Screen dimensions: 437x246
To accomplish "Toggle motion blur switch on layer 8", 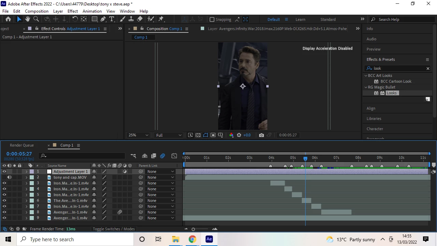I will tap(120, 212).
